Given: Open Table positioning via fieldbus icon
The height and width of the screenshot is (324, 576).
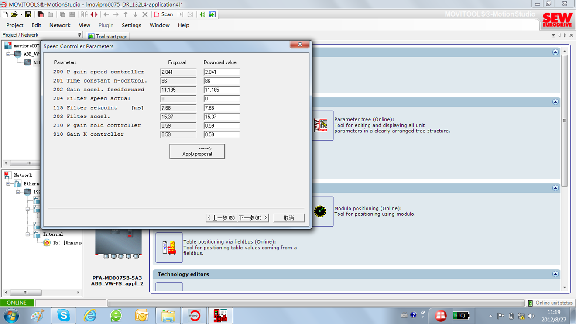Looking at the screenshot, I should [169, 248].
